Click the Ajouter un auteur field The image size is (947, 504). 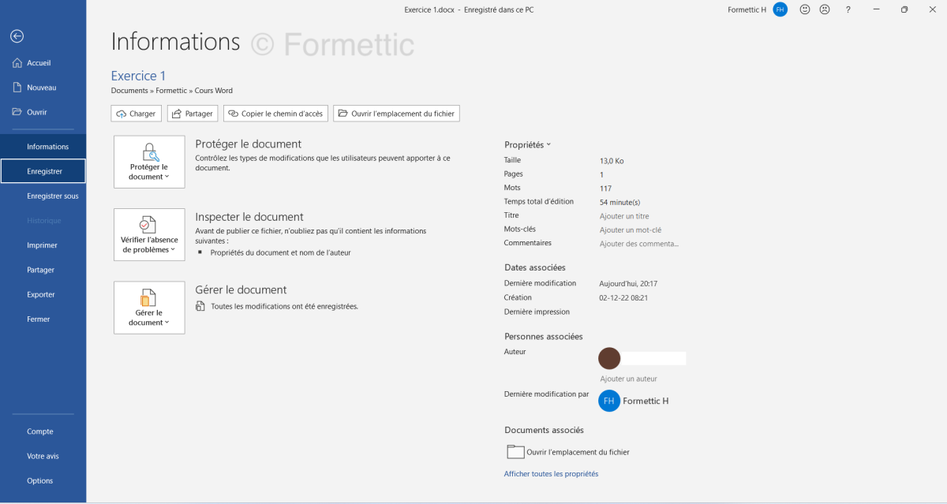[628, 379]
